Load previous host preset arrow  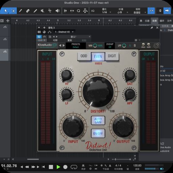[54, 37]
